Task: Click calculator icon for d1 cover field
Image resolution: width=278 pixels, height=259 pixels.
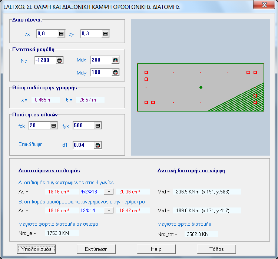Action: point(97,145)
